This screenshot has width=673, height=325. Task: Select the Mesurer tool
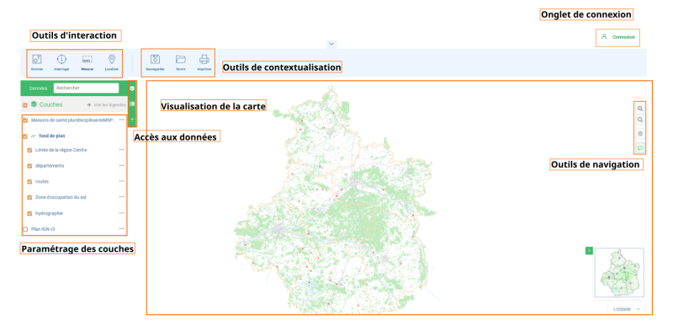[87, 62]
